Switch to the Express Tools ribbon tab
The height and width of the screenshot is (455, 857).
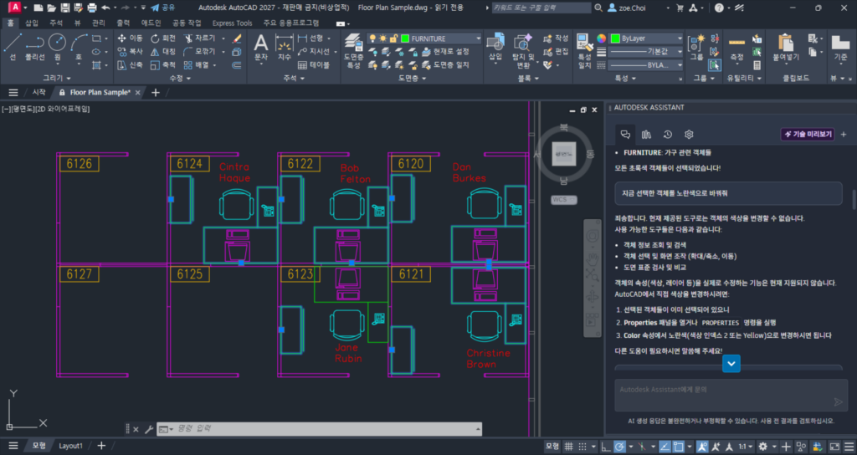pos(233,23)
